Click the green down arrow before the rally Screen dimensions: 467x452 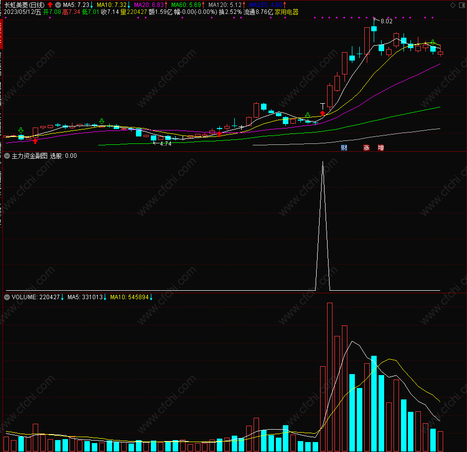pyautogui.click(x=308, y=115)
